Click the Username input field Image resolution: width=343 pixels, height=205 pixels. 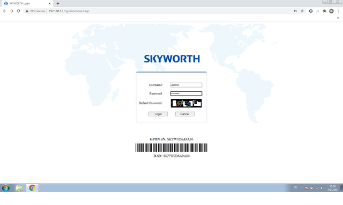186,85
